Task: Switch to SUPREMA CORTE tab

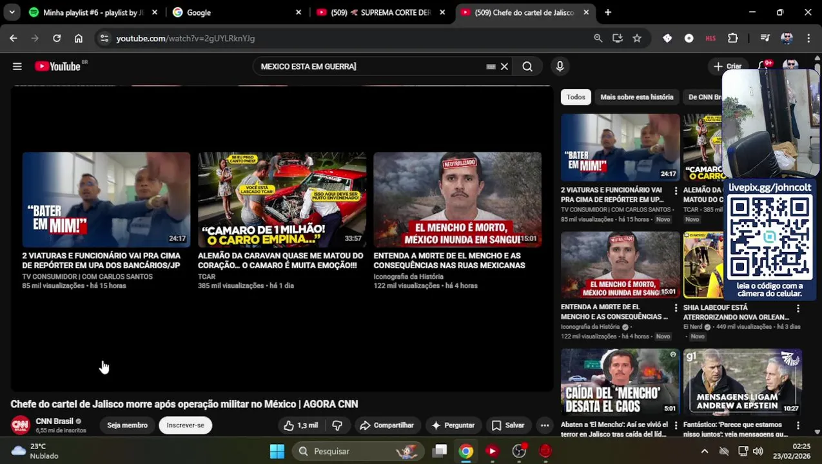Action: click(x=382, y=12)
